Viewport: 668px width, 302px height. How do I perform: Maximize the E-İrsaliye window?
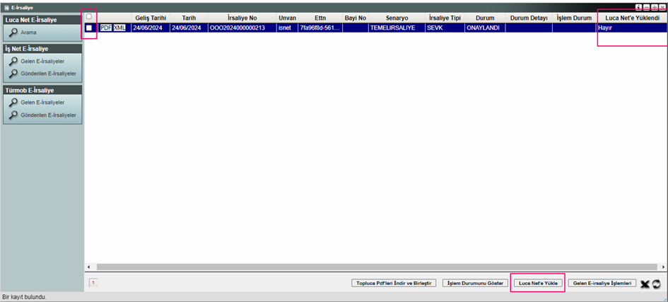[x=654, y=7]
